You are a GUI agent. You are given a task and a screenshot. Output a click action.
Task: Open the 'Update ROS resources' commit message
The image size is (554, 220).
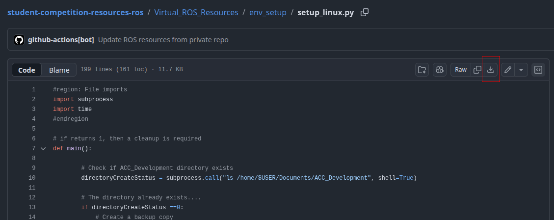(x=163, y=40)
